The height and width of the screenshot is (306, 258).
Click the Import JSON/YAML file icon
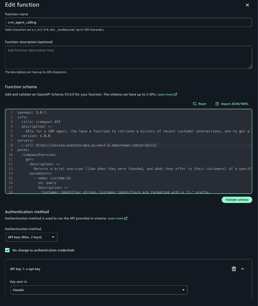coord(217,104)
